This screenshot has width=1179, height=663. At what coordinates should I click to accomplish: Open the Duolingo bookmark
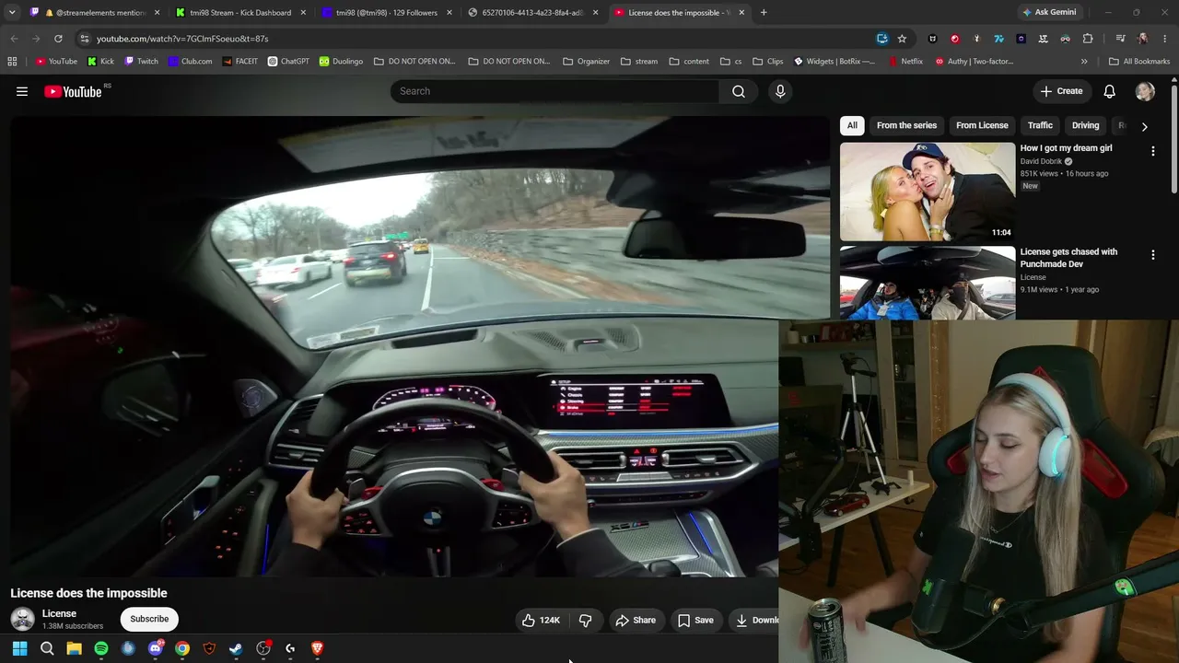point(341,62)
